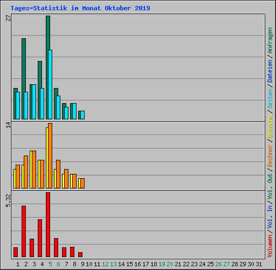Click the orange hosts bar for day 2
This screenshot has width=276, height=270.
pyautogui.click(x=26, y=172)
